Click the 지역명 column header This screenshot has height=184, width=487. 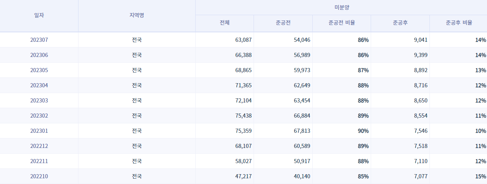[x=137, y=16]
